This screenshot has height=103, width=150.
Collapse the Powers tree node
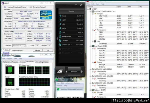93,62
